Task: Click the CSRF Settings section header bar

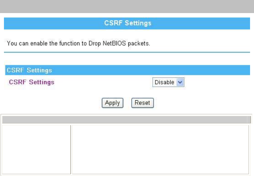Action: pyautogui.click(x=128, y=70)
